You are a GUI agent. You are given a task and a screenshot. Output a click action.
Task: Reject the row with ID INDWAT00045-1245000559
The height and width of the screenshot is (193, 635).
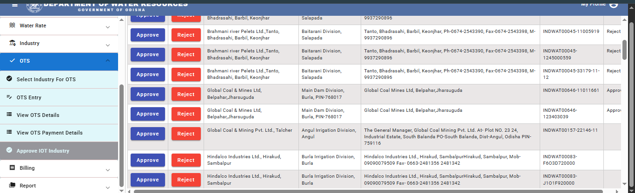[186, 55]
